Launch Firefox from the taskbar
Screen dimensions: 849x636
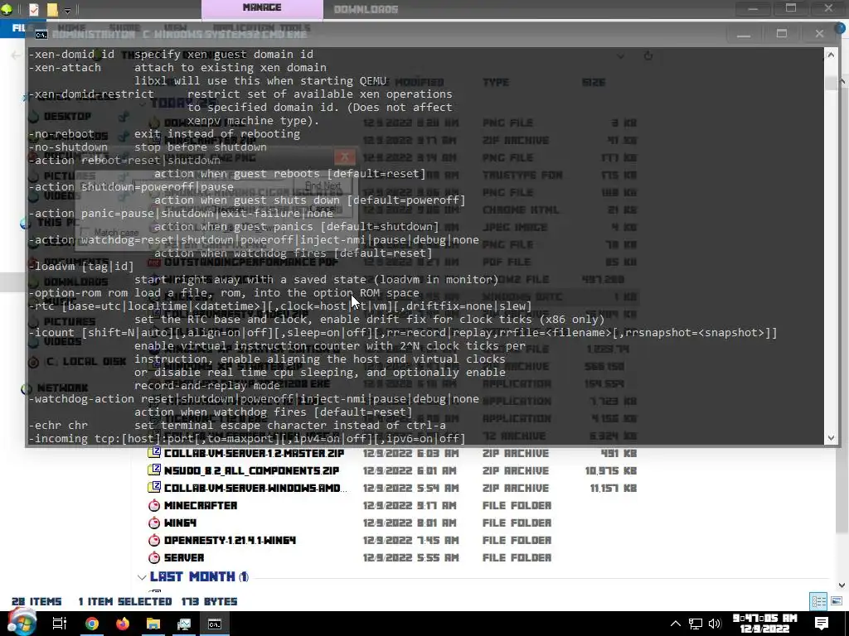123,624
